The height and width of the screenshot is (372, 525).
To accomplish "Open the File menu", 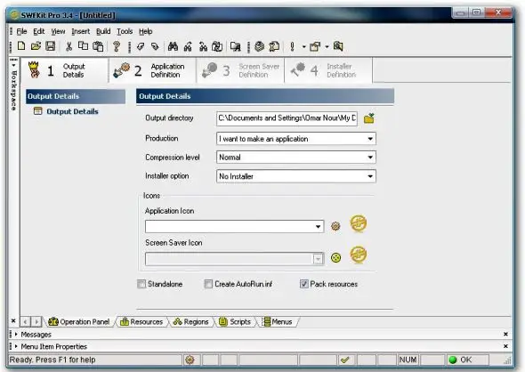I will coord(21,31).
